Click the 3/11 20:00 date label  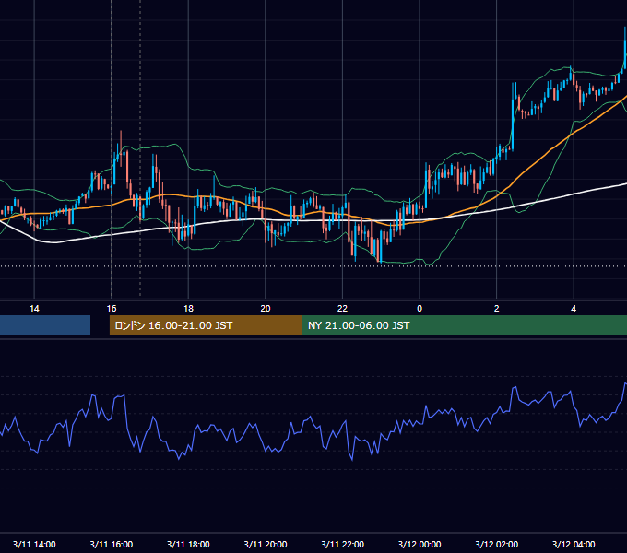click(266, 544)
